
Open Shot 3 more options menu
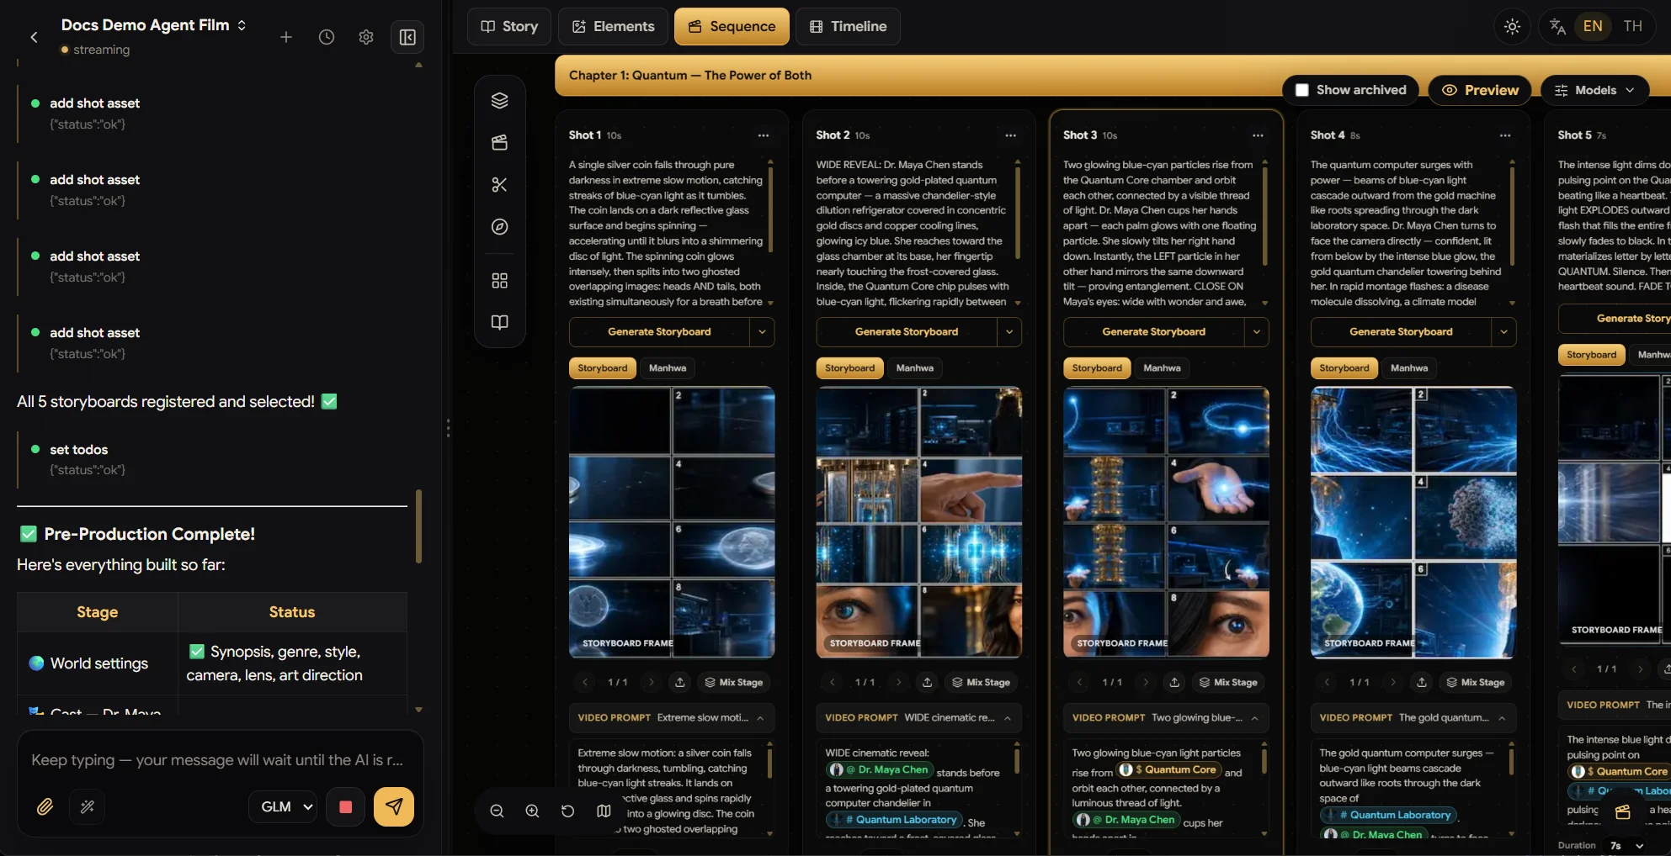click(1258, 135)
